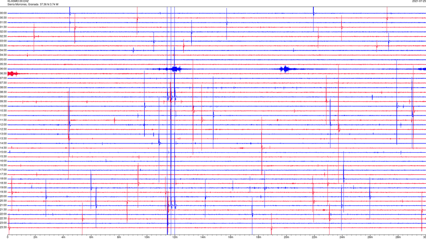426x239 pixels.
Task: Select the 00:00 trace time label
Action: 4,13
